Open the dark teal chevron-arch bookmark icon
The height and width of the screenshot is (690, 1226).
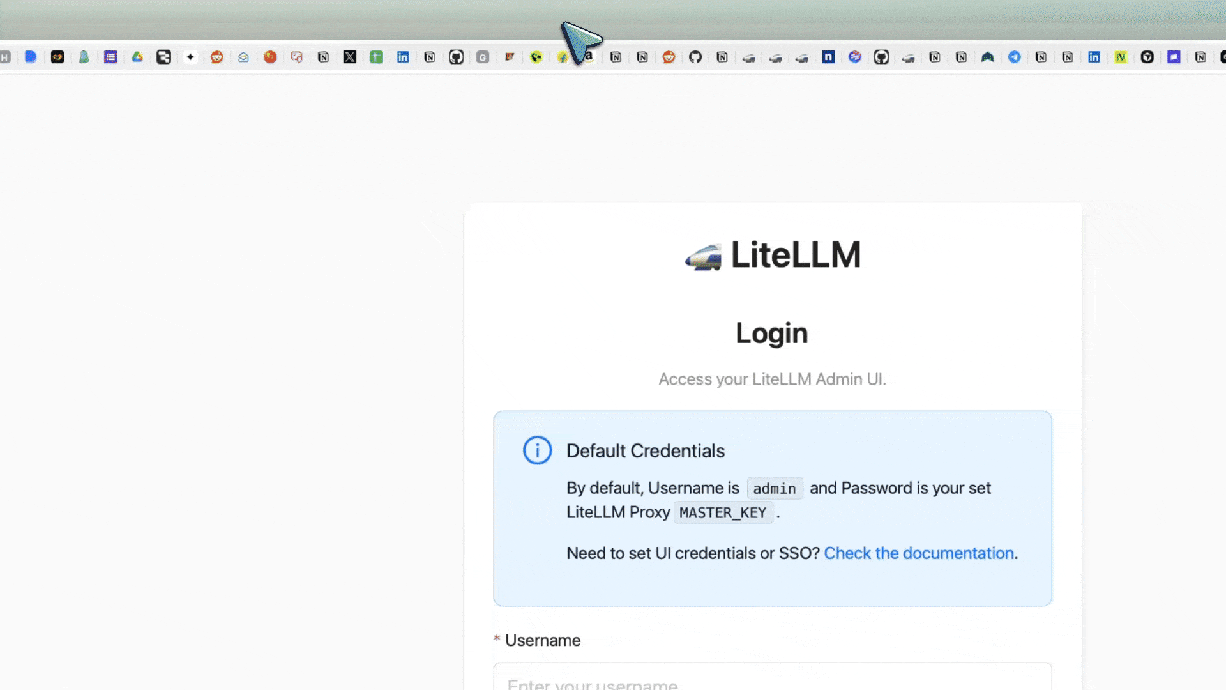pos(987,57)
